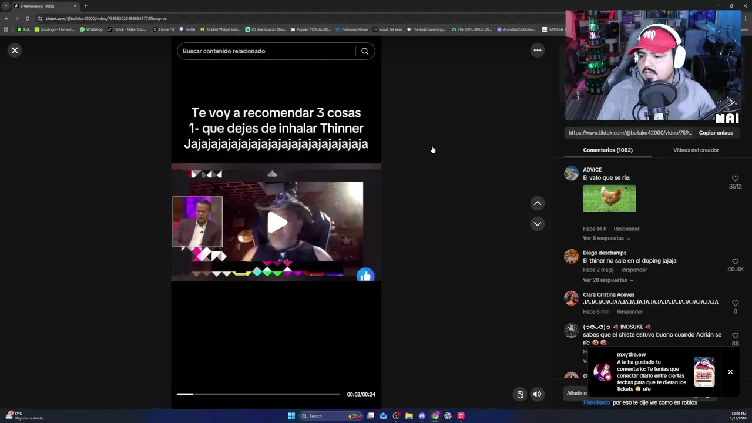Seek using the video progress bar
The width and height of the screenshot is (752, 423).
pos(258,394)
